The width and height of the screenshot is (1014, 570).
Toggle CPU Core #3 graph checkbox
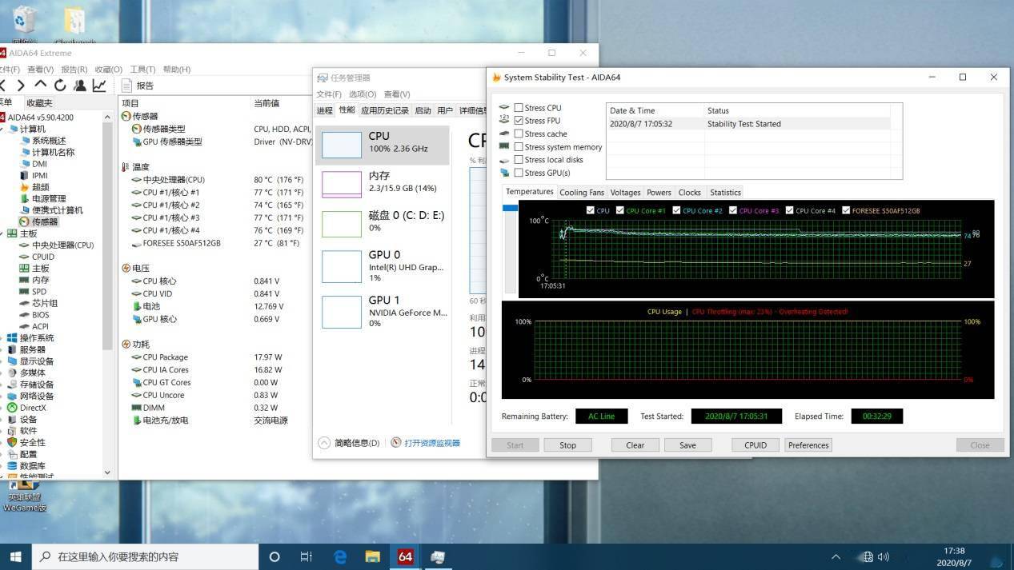733,210
